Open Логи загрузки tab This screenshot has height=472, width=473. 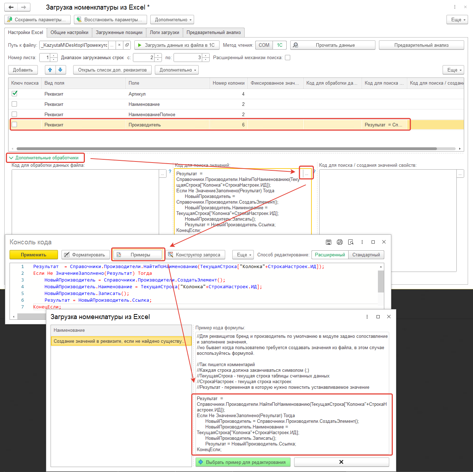coord(164,33)
